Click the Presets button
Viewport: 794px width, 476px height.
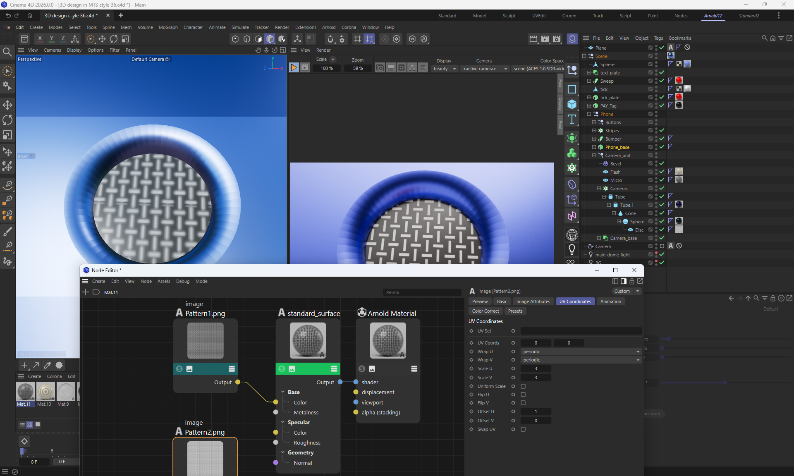[515, 311]
